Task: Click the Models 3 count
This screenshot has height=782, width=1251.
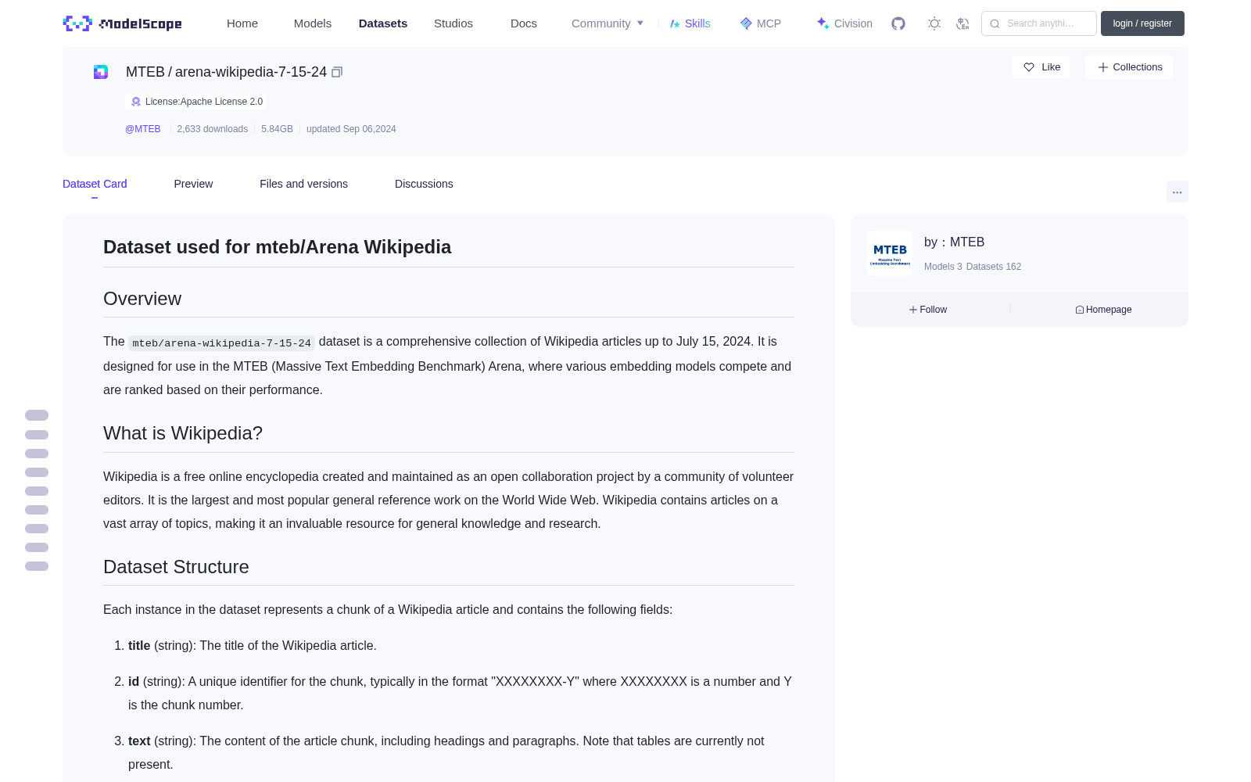Action: point(943,267)
